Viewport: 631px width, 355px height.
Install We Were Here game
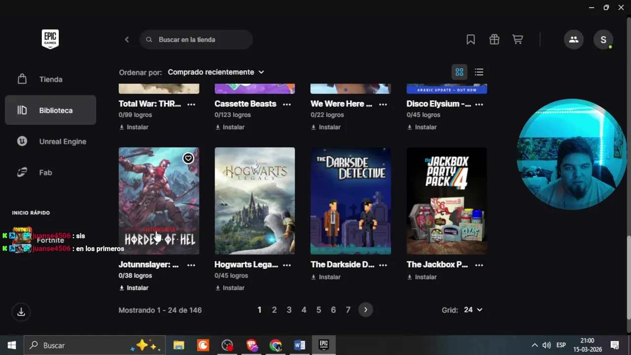click(326, 127)
